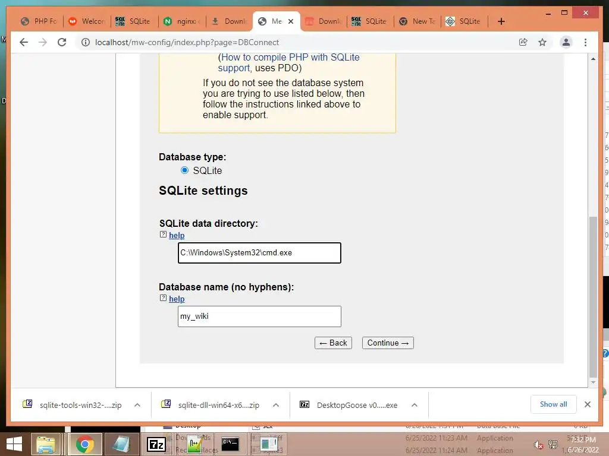This screenshot has width=609, height=456.
Task: Open sqlite-dll-win64 zip download
Action: [211, 405]
